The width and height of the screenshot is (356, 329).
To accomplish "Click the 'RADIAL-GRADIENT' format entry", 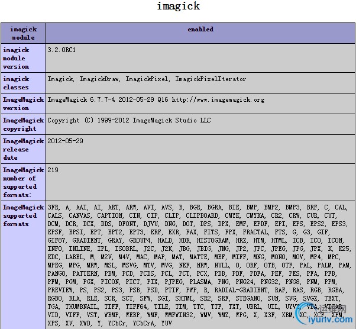I will click(241, 290).
